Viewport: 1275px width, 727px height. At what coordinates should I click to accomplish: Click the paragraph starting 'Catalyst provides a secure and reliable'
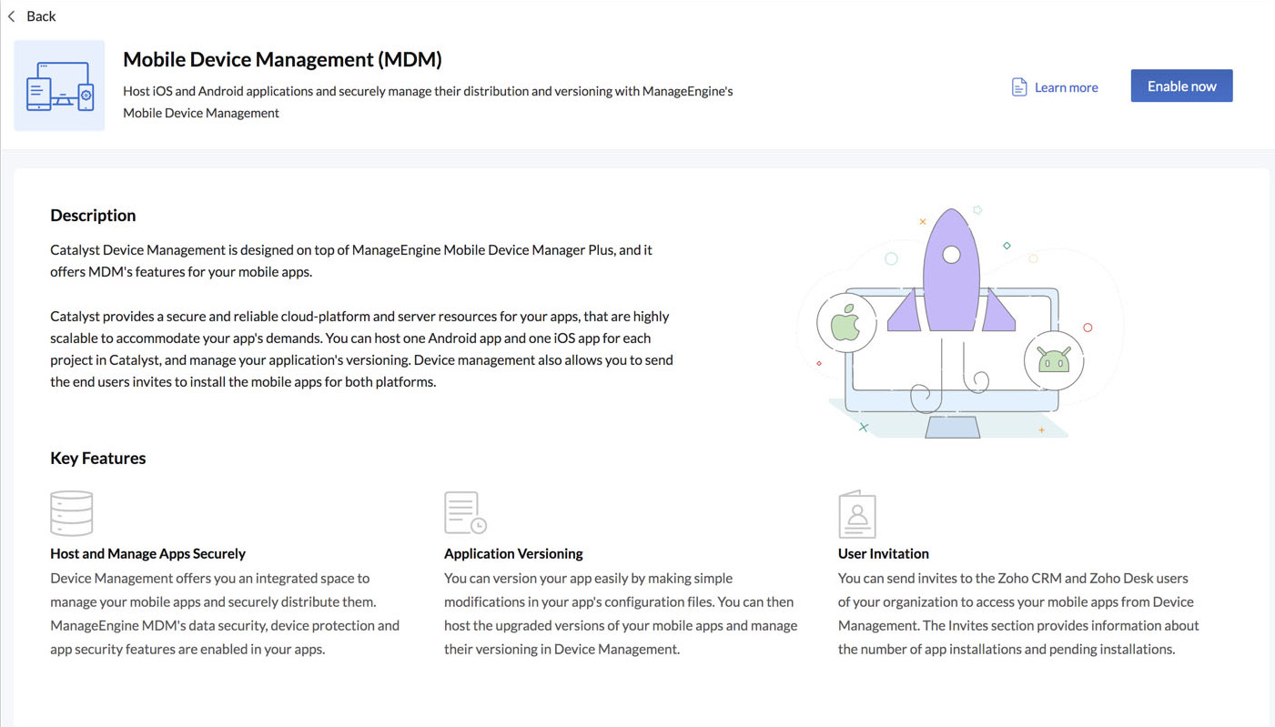coord(362,348)
